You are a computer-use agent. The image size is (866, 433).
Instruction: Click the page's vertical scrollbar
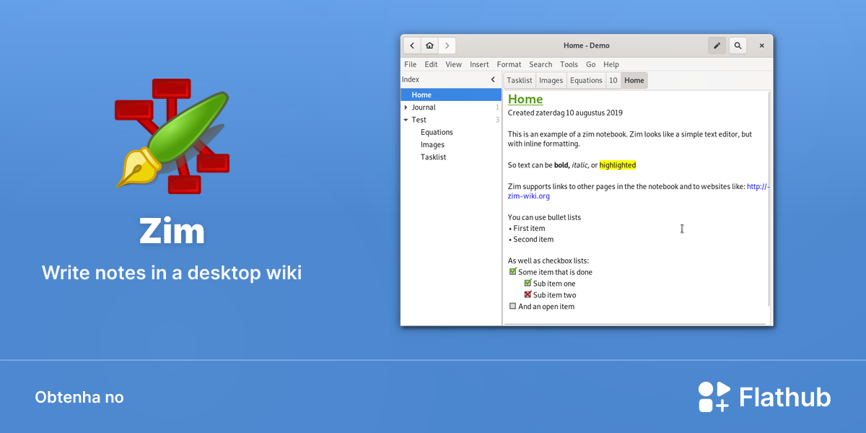pos(769,199)
